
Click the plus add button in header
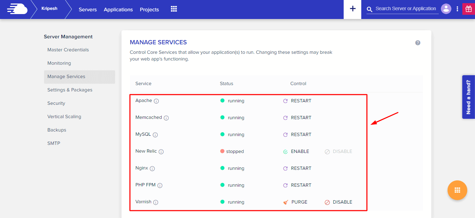pos(352,9)
